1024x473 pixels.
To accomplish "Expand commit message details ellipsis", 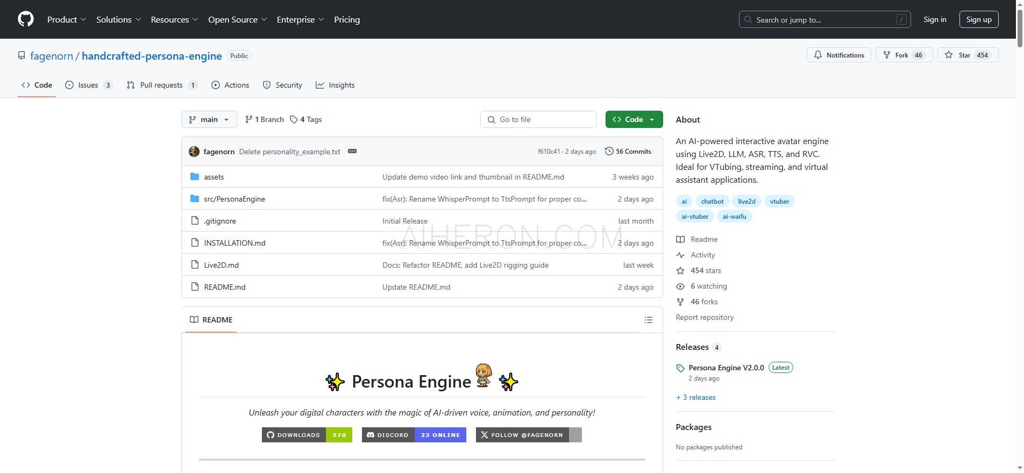I will pyautogui.click(x=352, y=152).
